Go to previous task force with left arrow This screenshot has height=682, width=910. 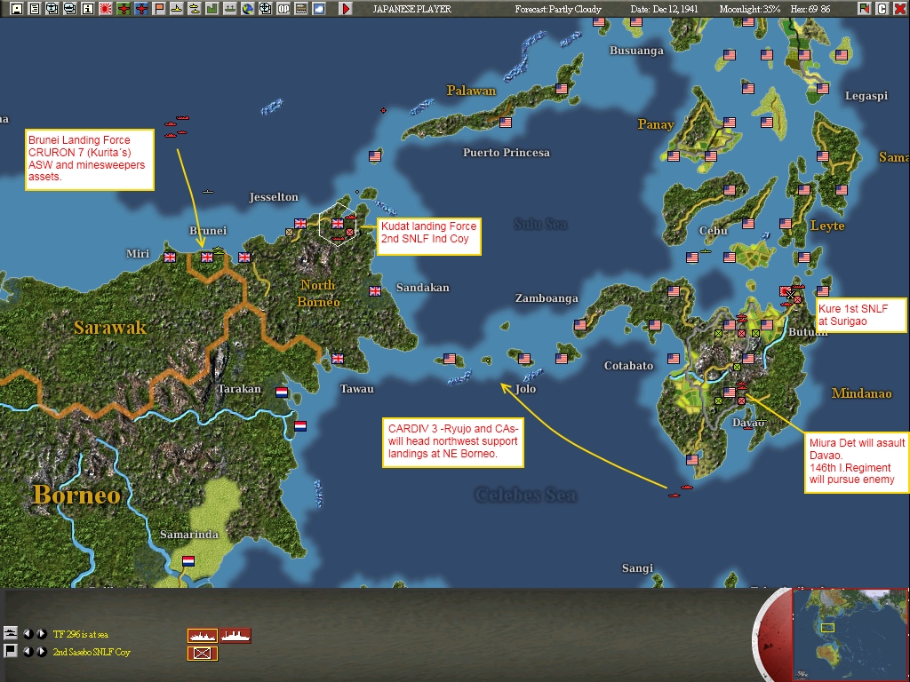(x=28, y=634)
